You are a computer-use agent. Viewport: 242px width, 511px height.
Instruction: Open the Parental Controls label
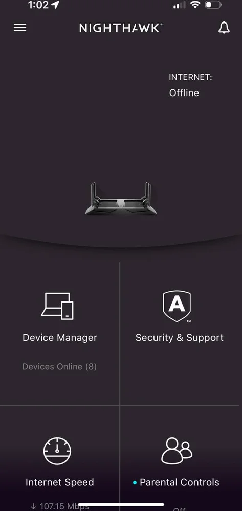(x=180, y=482)
